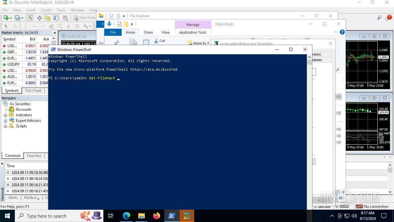Toggle the Navigator star-folder toolbar icon
The image size is (394, 222).
(x=48, y=18)
